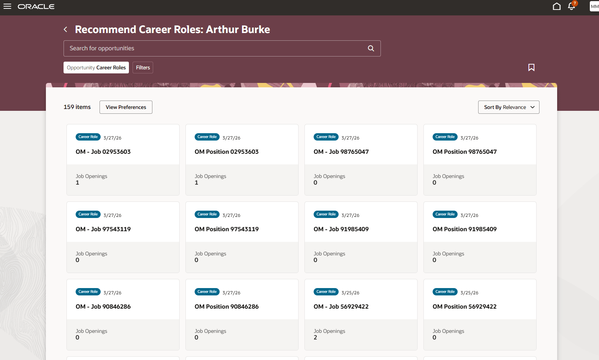Click Job Openings under OM - Job 98765047
The height and width of the screenshot is (360, 599).
[x=329, y=176]
